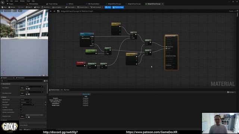Click the Phys Material thumbnail

(22, 88)
